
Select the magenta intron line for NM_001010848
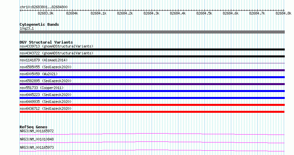click(152, 142)
